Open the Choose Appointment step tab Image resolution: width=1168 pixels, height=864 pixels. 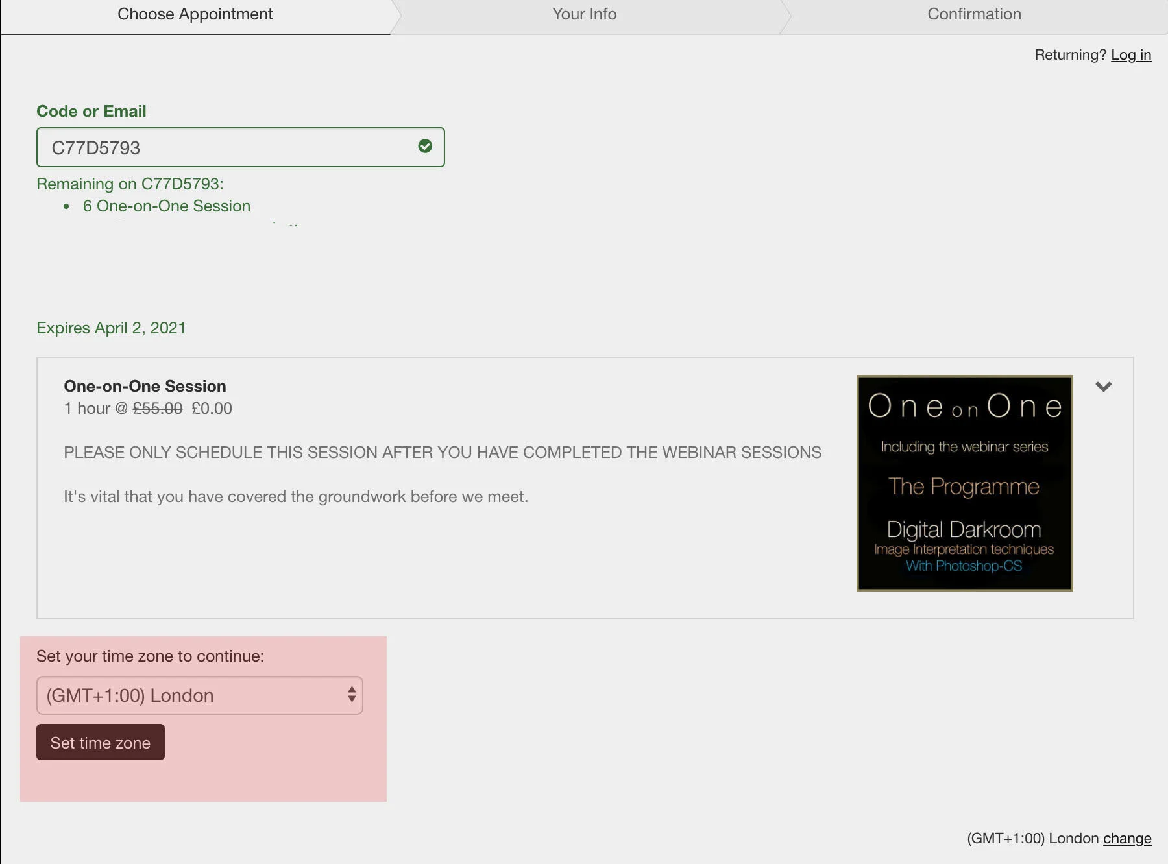click(x=195, y=14)
